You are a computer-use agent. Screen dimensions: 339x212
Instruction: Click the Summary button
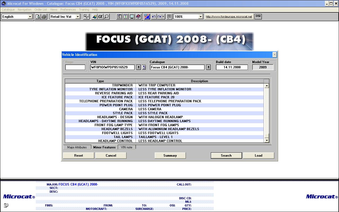coord(170,156)
